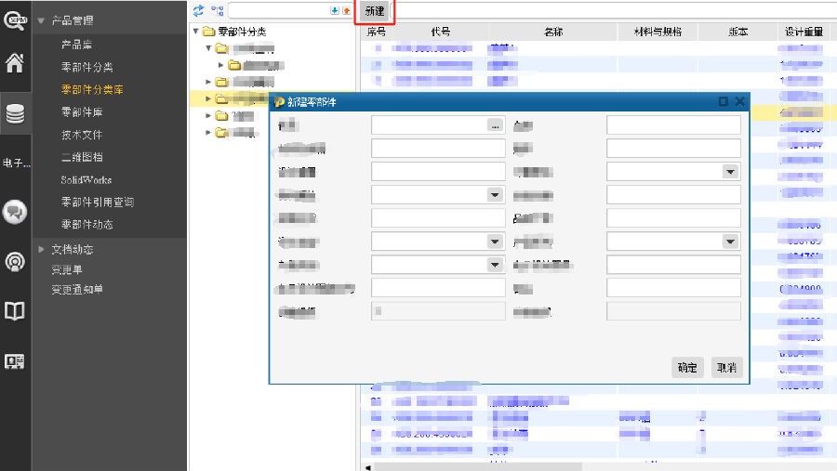Collapse the 产品管理 menu section
Image resolution: width=837 pixels, height=471 pixels.
[x=42, y=20]
